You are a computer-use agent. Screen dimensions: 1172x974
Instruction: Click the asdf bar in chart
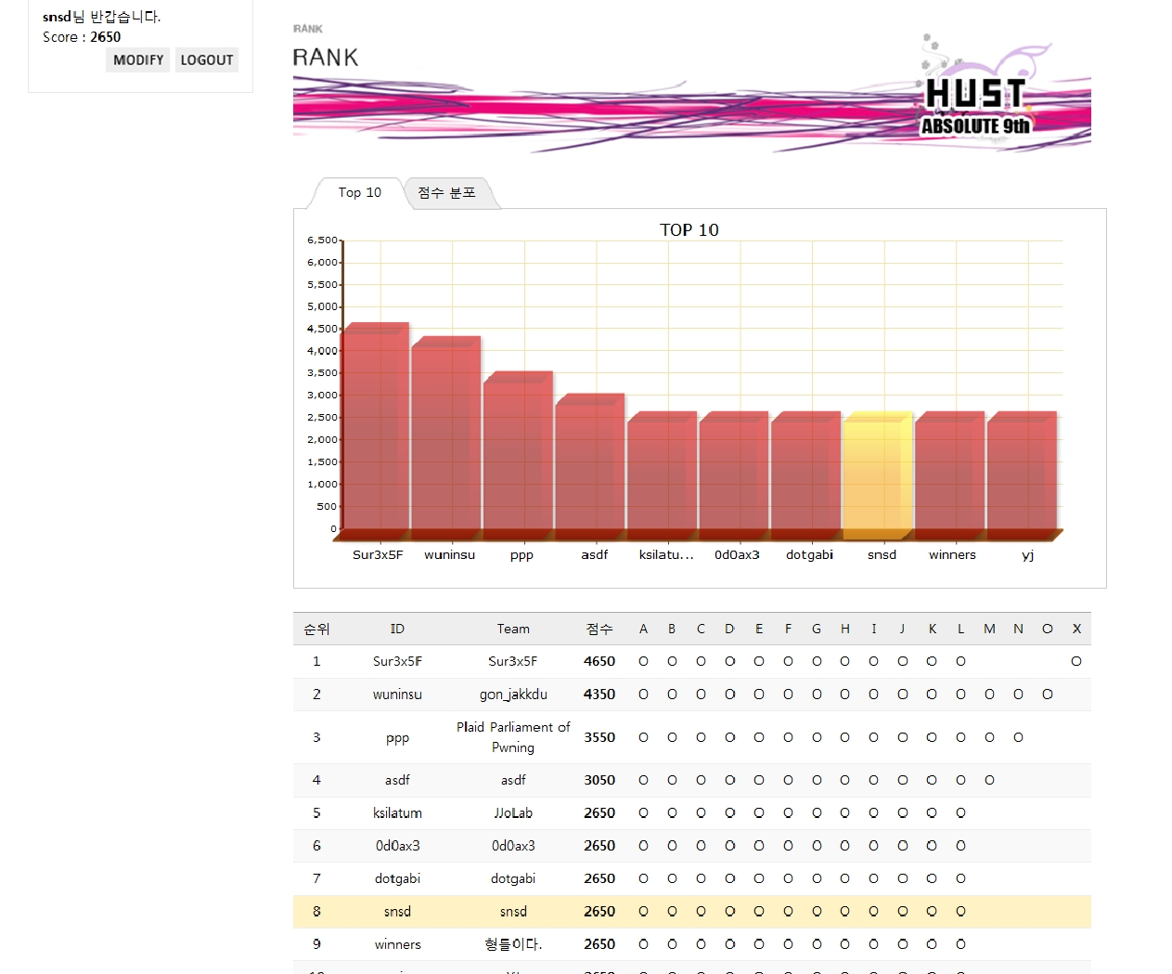589,467
